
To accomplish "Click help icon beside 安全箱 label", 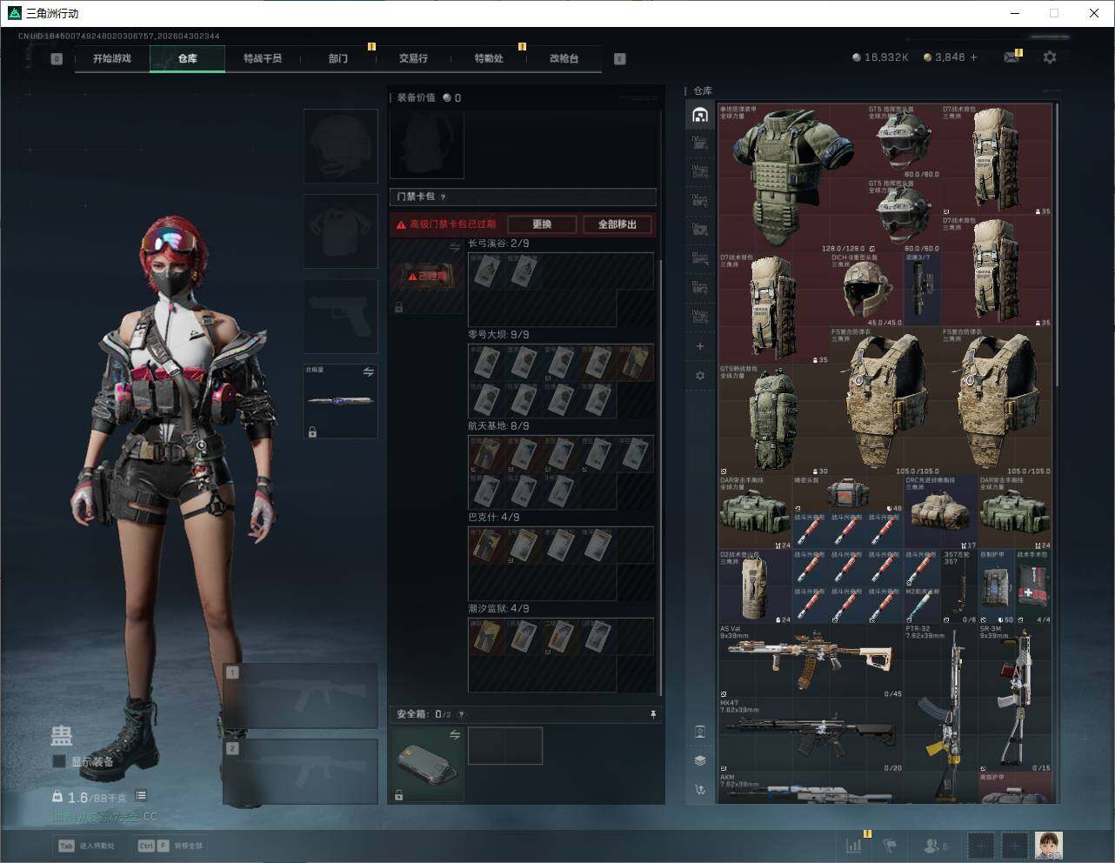I will (461, 714).
